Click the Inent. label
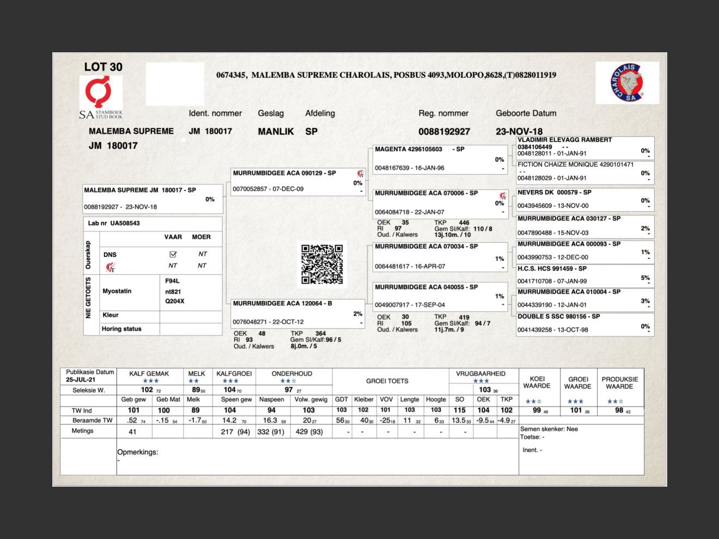The image size is (719, 539). [532, 450]
